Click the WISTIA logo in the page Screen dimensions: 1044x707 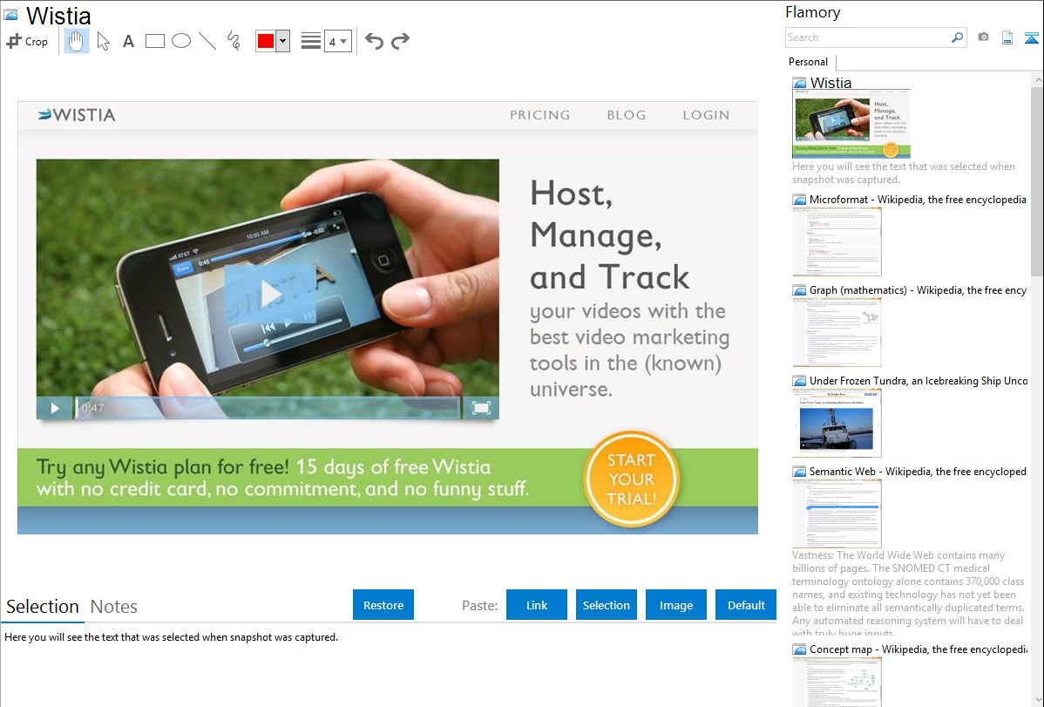pyautogui.click(x=77, y=114)
